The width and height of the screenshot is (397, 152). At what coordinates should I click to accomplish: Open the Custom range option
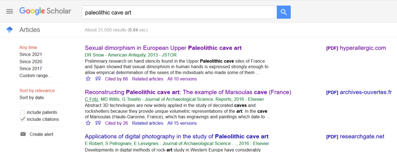click(35, 76)
